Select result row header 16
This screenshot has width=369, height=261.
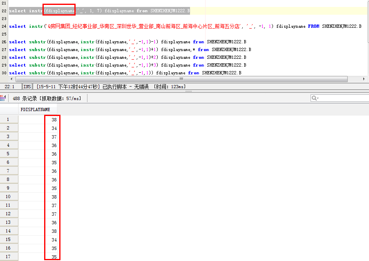coord(9,248)
